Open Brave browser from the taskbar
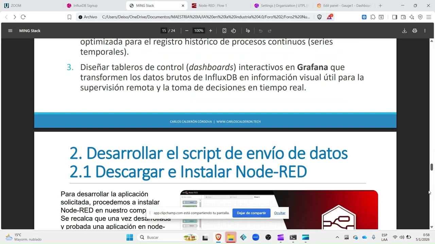Screen dimensions: 435x244 tap(218, 237)
